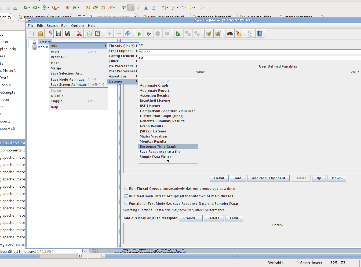This screenshot has width=361, height=267.
Task: Open a test plan with the folder icon
Action: click(x=40, y=33)
